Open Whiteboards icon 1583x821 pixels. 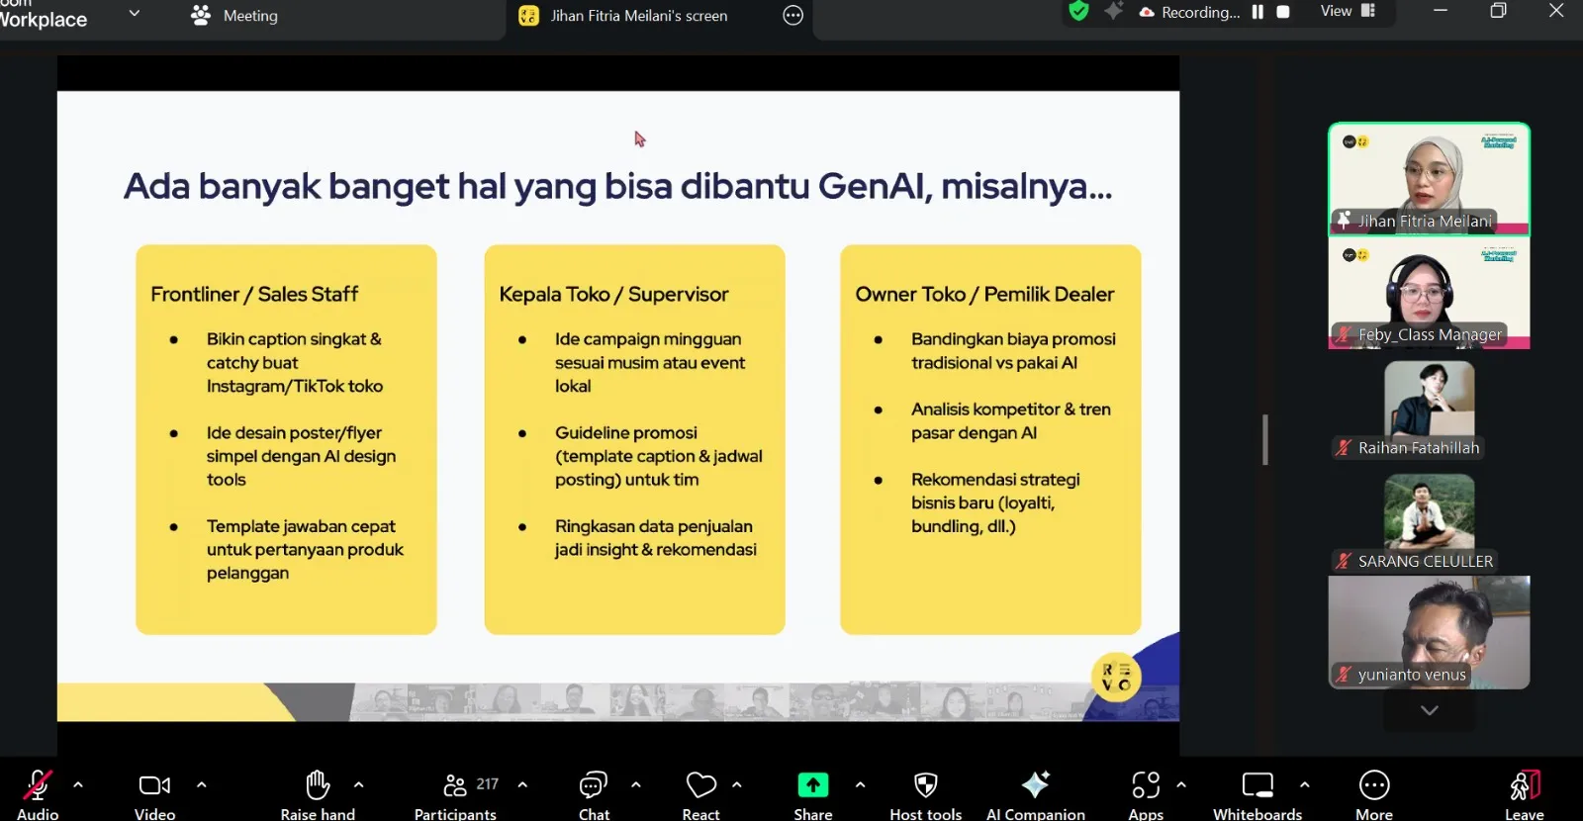point(1257,785)
